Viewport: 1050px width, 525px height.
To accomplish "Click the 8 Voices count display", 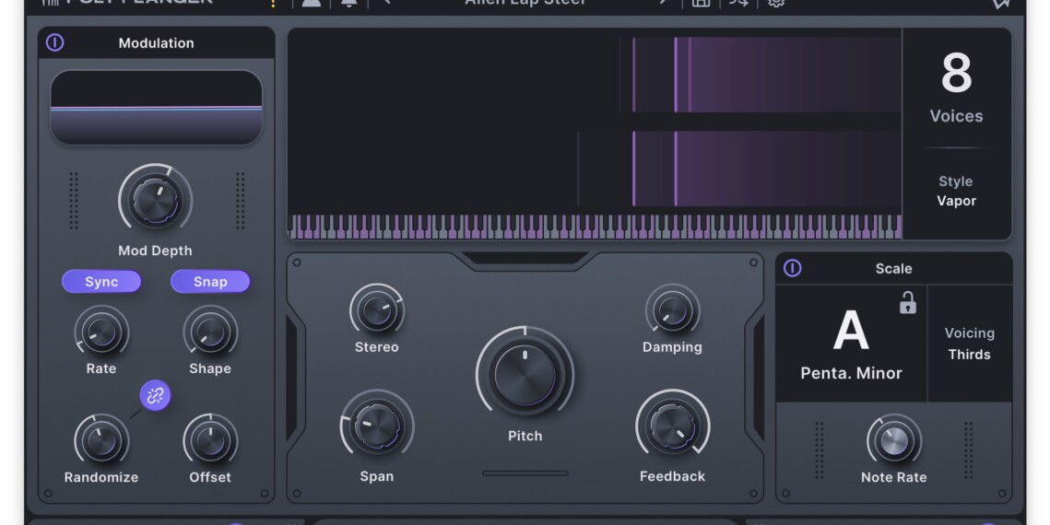I will point(956,87).
